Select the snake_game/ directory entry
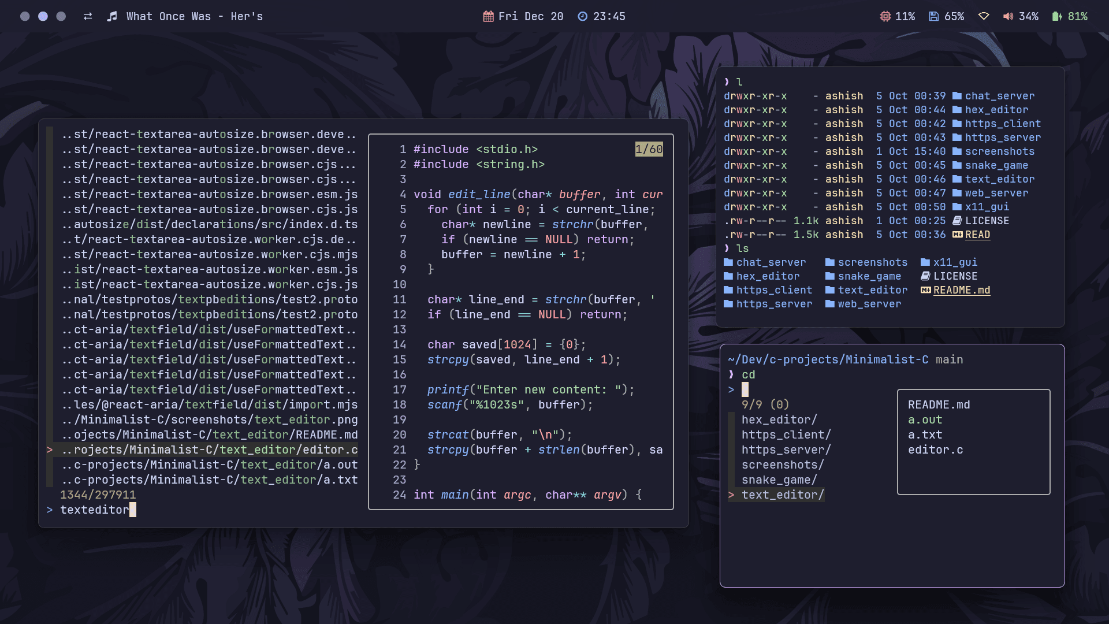Viewport: 1109px width, 624px height. pos(779,480)
